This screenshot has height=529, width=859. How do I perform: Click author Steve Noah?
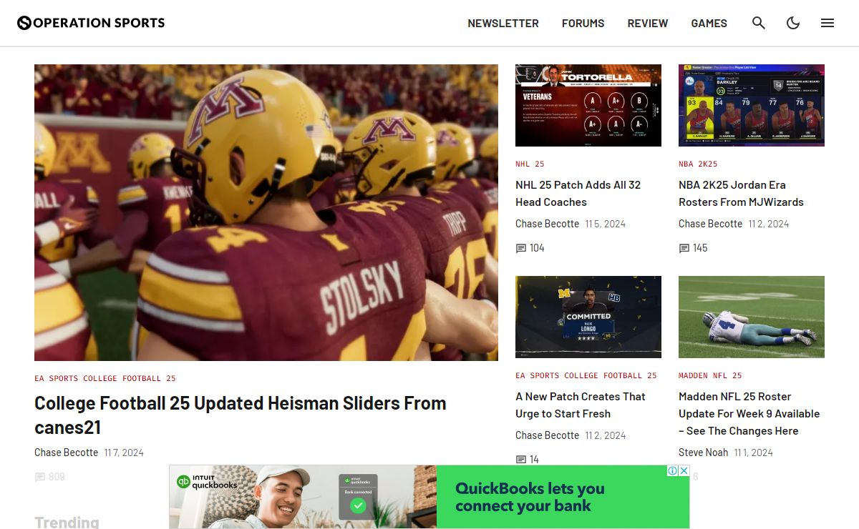[703, 453]
